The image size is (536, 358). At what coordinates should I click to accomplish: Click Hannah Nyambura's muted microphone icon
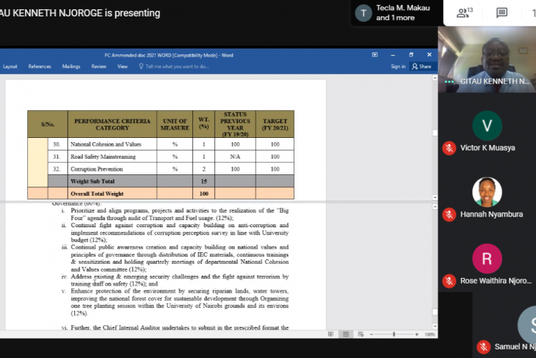(x=449, y=214)
